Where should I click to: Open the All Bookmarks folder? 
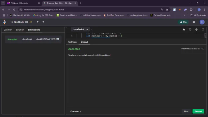tap(198, 15)
